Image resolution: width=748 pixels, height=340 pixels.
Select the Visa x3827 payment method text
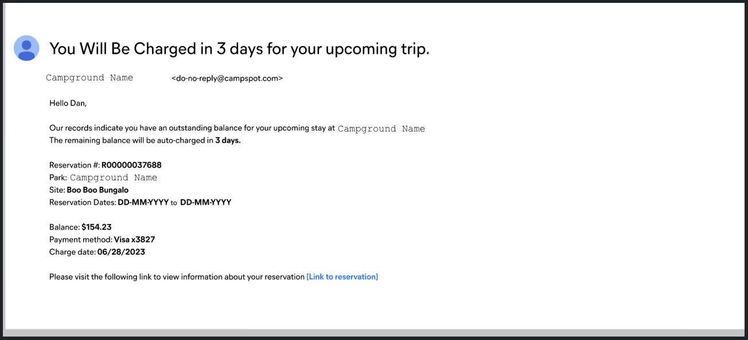tap(134, 239)
